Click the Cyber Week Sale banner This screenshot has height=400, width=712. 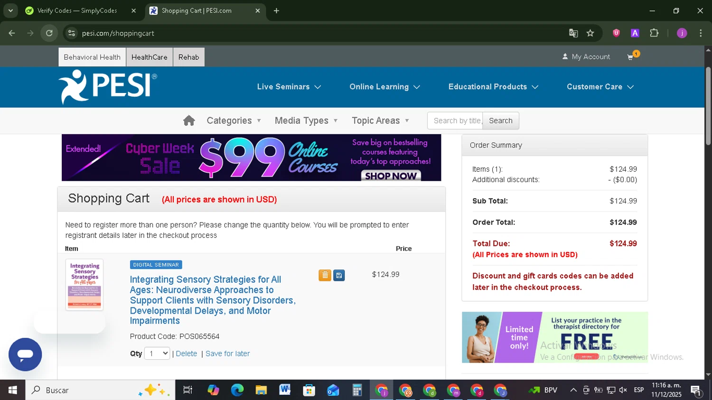[251, 158]
